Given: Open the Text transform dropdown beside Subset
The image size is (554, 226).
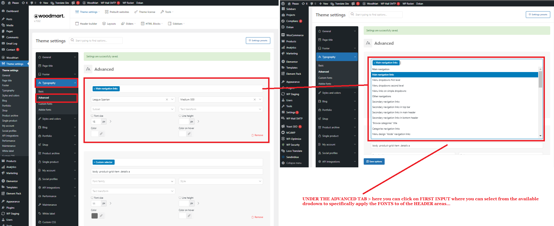Looking at the screenshot, I should coord(221,109).
